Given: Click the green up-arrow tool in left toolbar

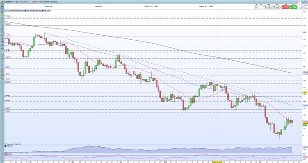Looking at the screenshot, I should 2,58.
